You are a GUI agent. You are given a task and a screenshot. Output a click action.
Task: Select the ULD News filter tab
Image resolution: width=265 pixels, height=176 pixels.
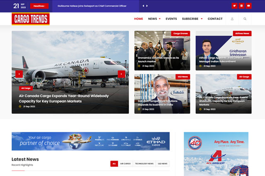tap(162, 164)
